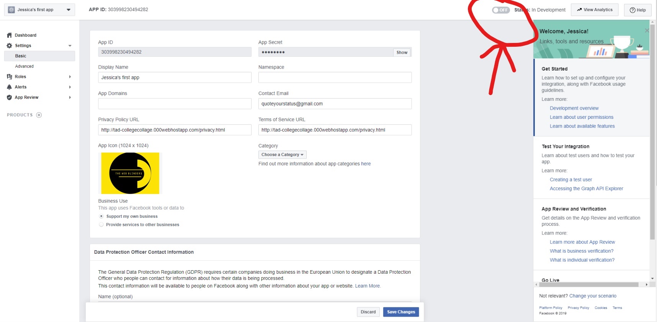This screenshot has height=322, width=657.
Task: Open the app categories 'here' link
Action: (x=366, y=164)
